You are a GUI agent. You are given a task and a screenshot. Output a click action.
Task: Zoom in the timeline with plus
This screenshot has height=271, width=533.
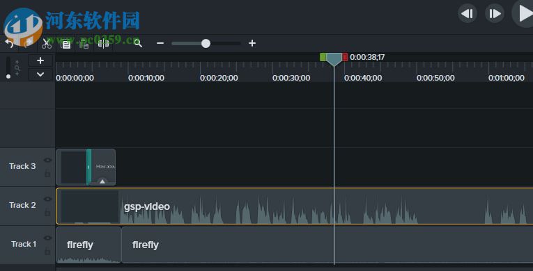[252, 43]
